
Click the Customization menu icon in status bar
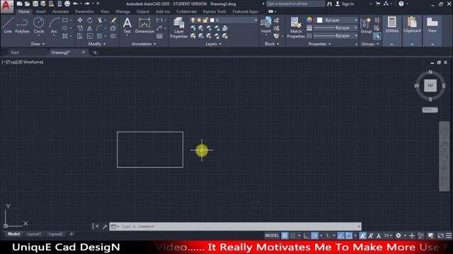click(449, 236)
